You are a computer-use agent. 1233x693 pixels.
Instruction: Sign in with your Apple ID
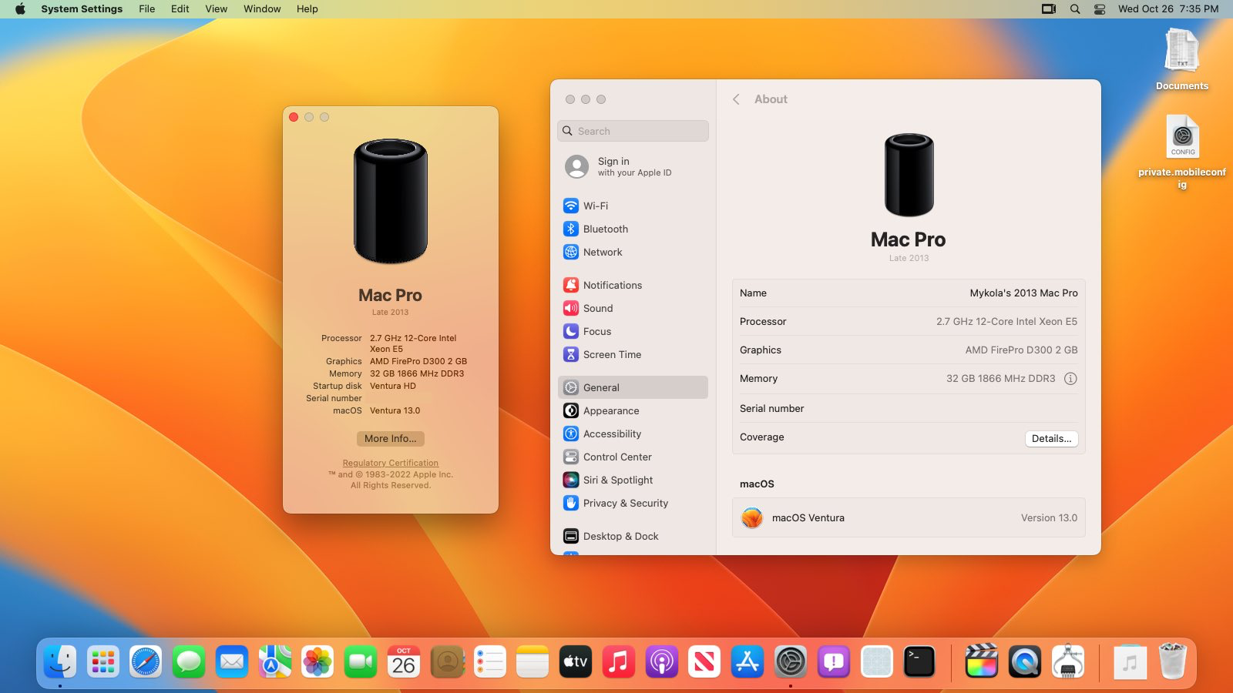[633, 166]
